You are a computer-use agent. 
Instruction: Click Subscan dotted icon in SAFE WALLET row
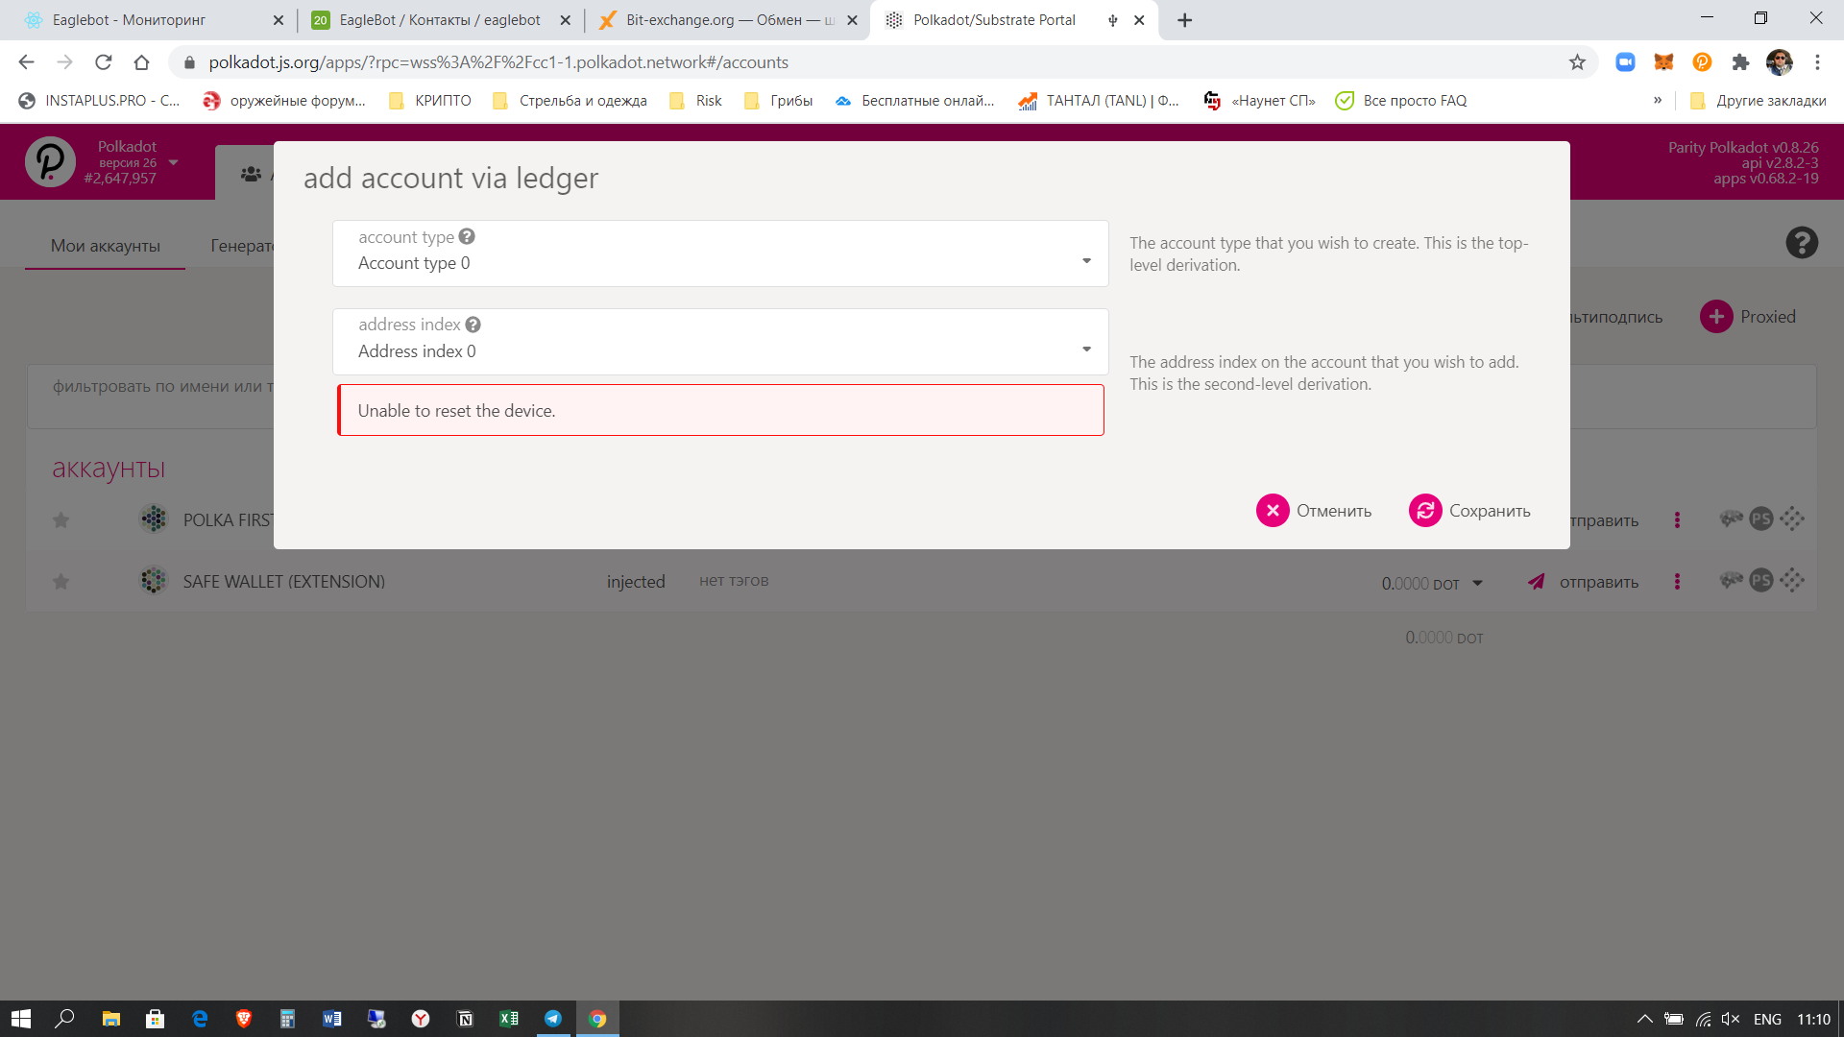pos(1792,580)
